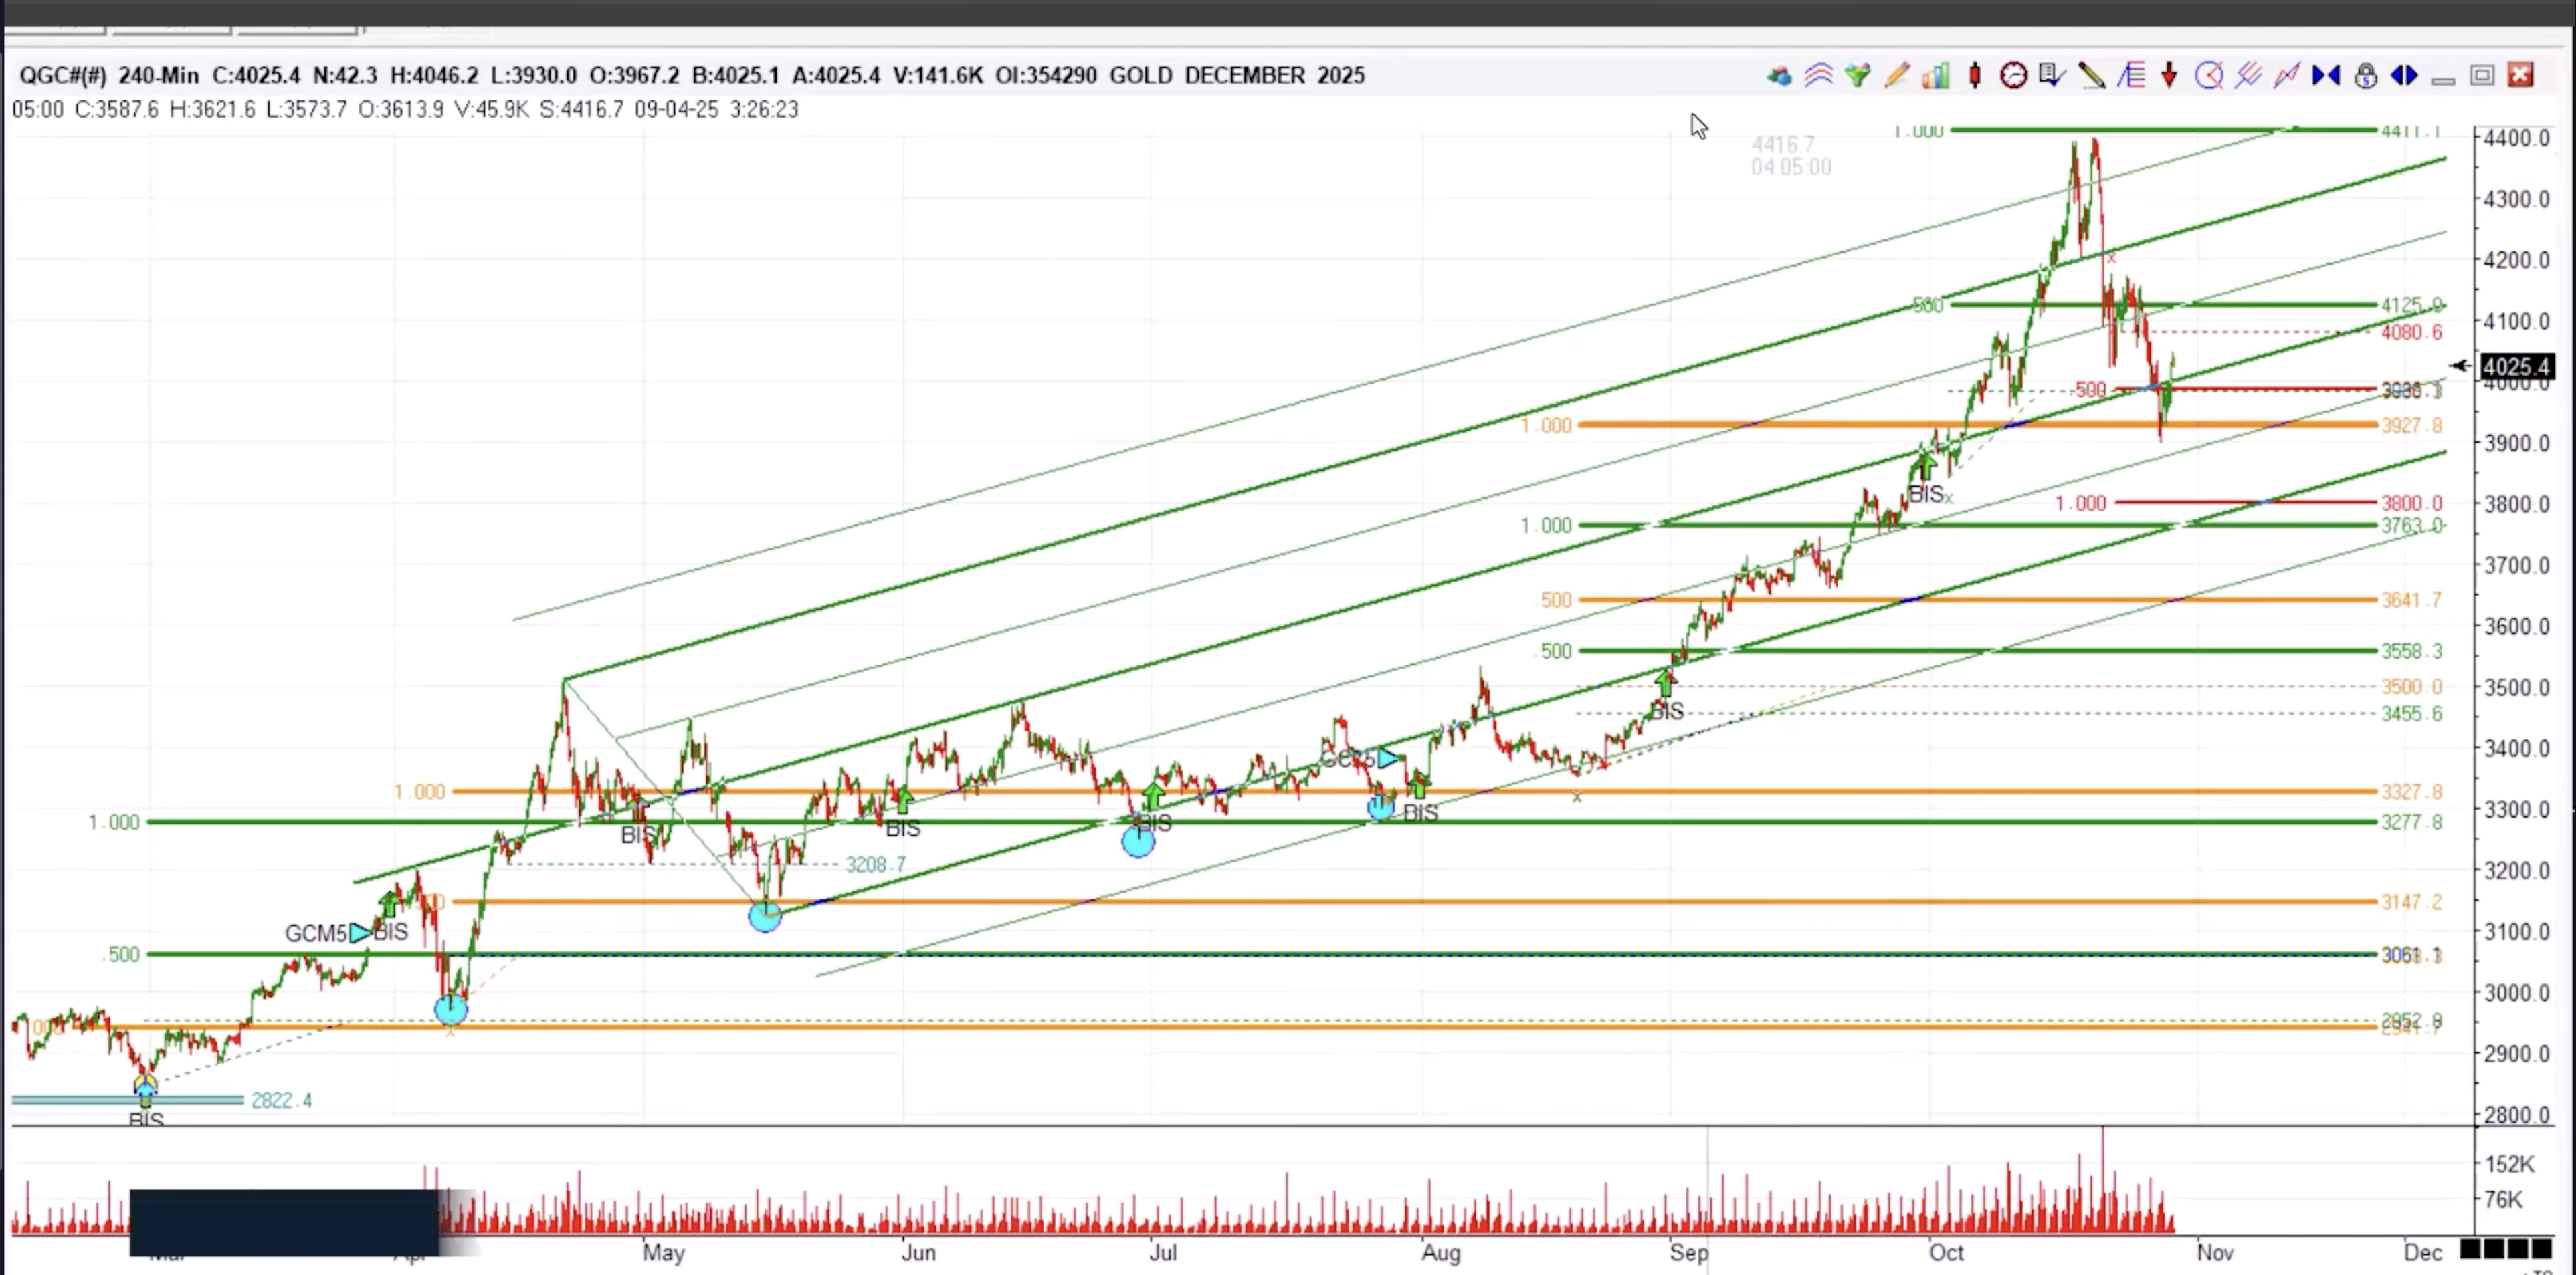Open the bar chart volume icon
The image size is (2576, 1275).
pyautogui.click(x=1935, y=76)
